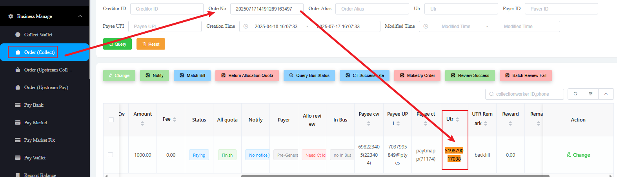Click the Creditor ID input field

tap(167, 9)
